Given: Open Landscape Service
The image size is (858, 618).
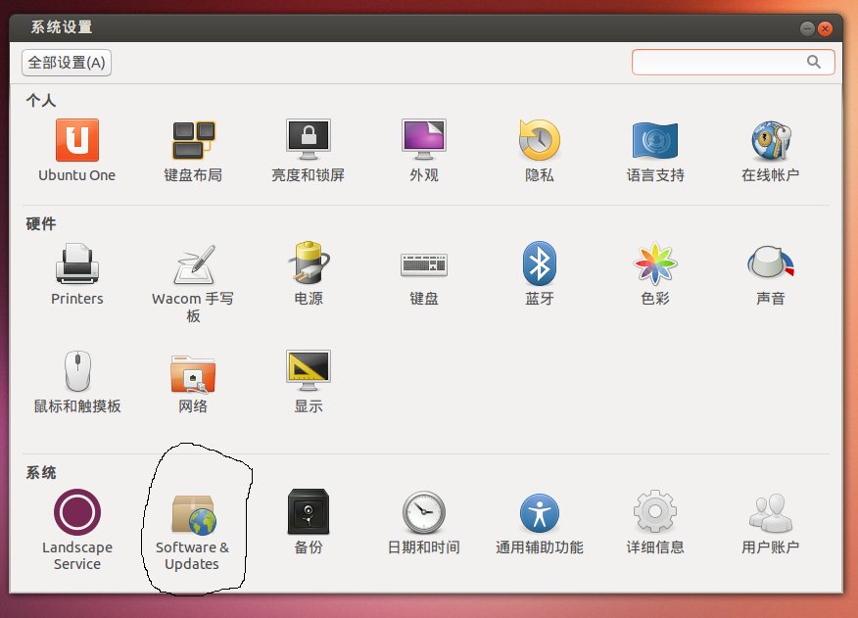Looking at the screenshot, I should 77,530.
